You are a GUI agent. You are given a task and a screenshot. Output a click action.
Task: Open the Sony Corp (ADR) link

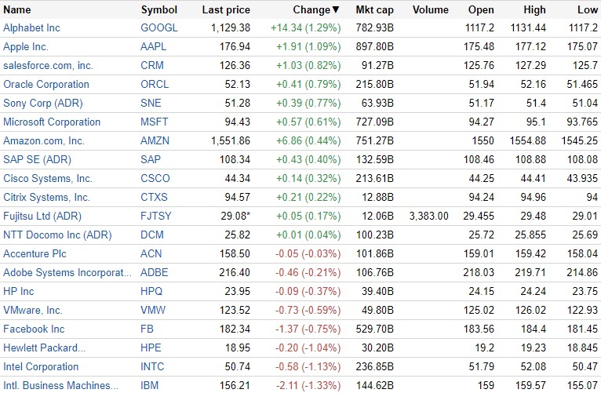tap(42, 104)
